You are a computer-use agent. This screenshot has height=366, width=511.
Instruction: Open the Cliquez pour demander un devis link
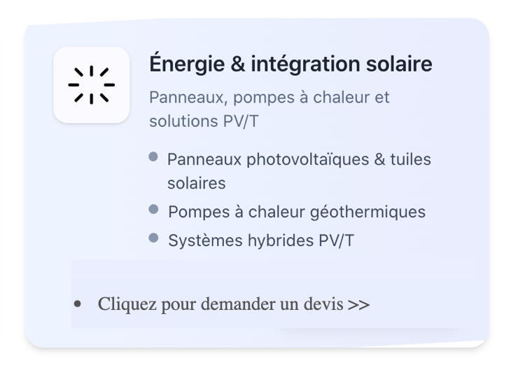click(x=233, y=304)
